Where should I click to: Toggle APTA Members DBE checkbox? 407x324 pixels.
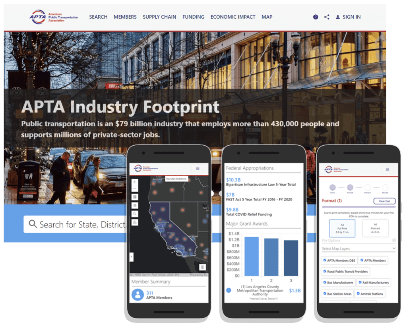[x=324, y=260]
